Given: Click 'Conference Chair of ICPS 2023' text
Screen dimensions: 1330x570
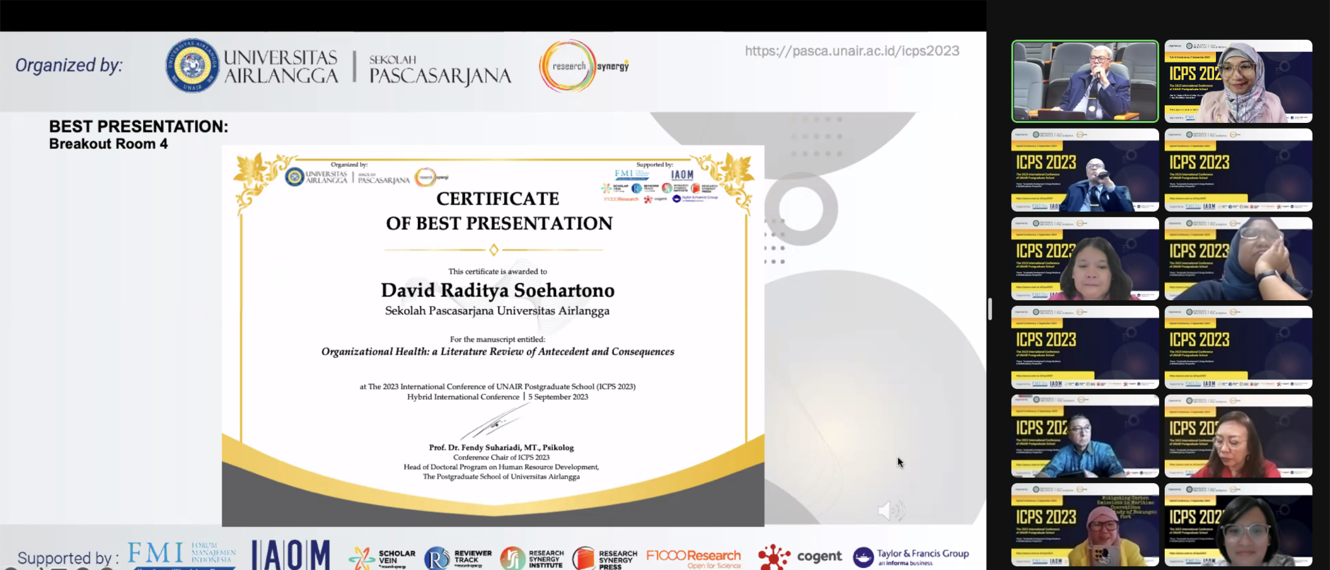Looking at the screenshot, I should point(501,457).
